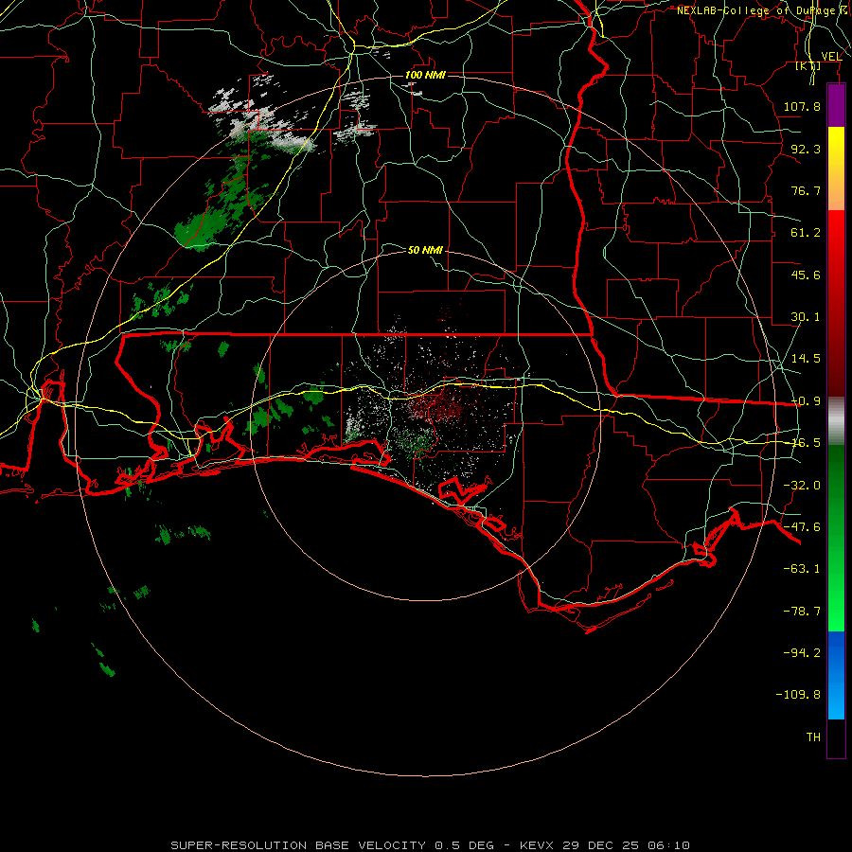Click the KT units label

(x=808, y=65)
